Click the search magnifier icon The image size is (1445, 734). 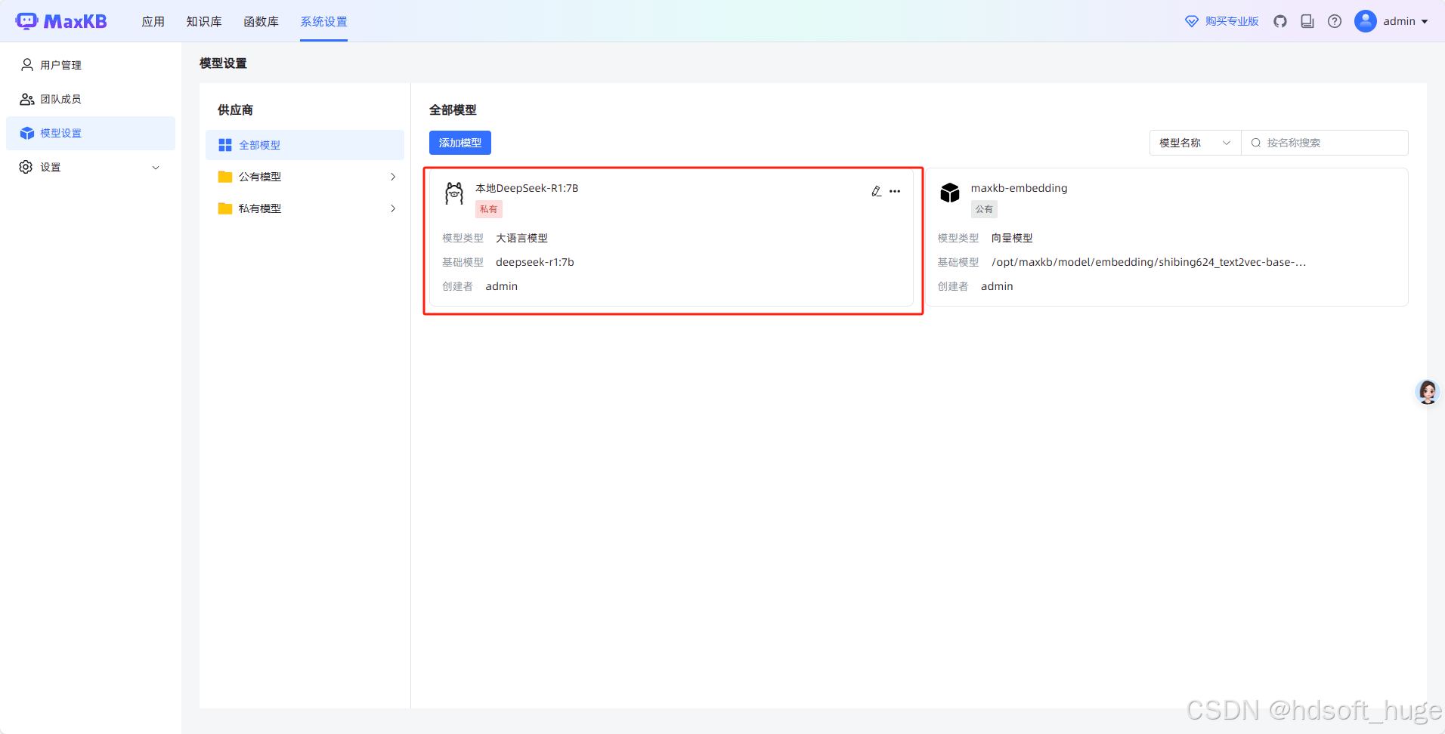[1256, 143]
